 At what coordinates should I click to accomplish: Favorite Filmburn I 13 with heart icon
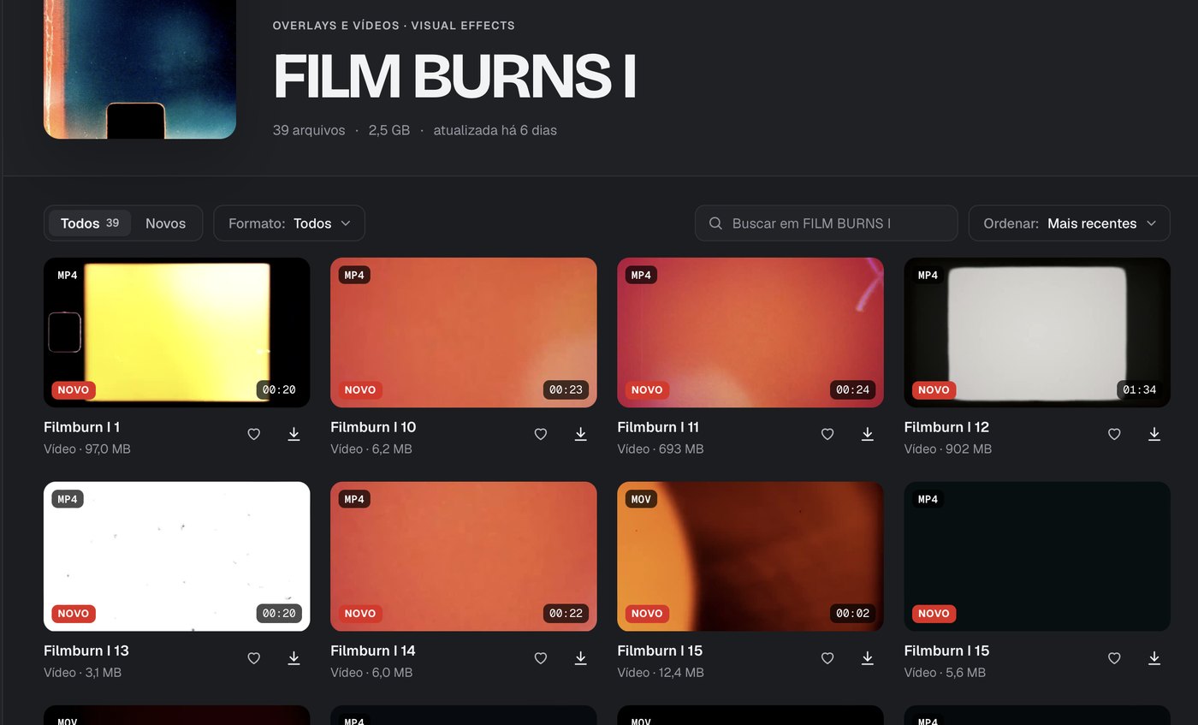[253, 657]
